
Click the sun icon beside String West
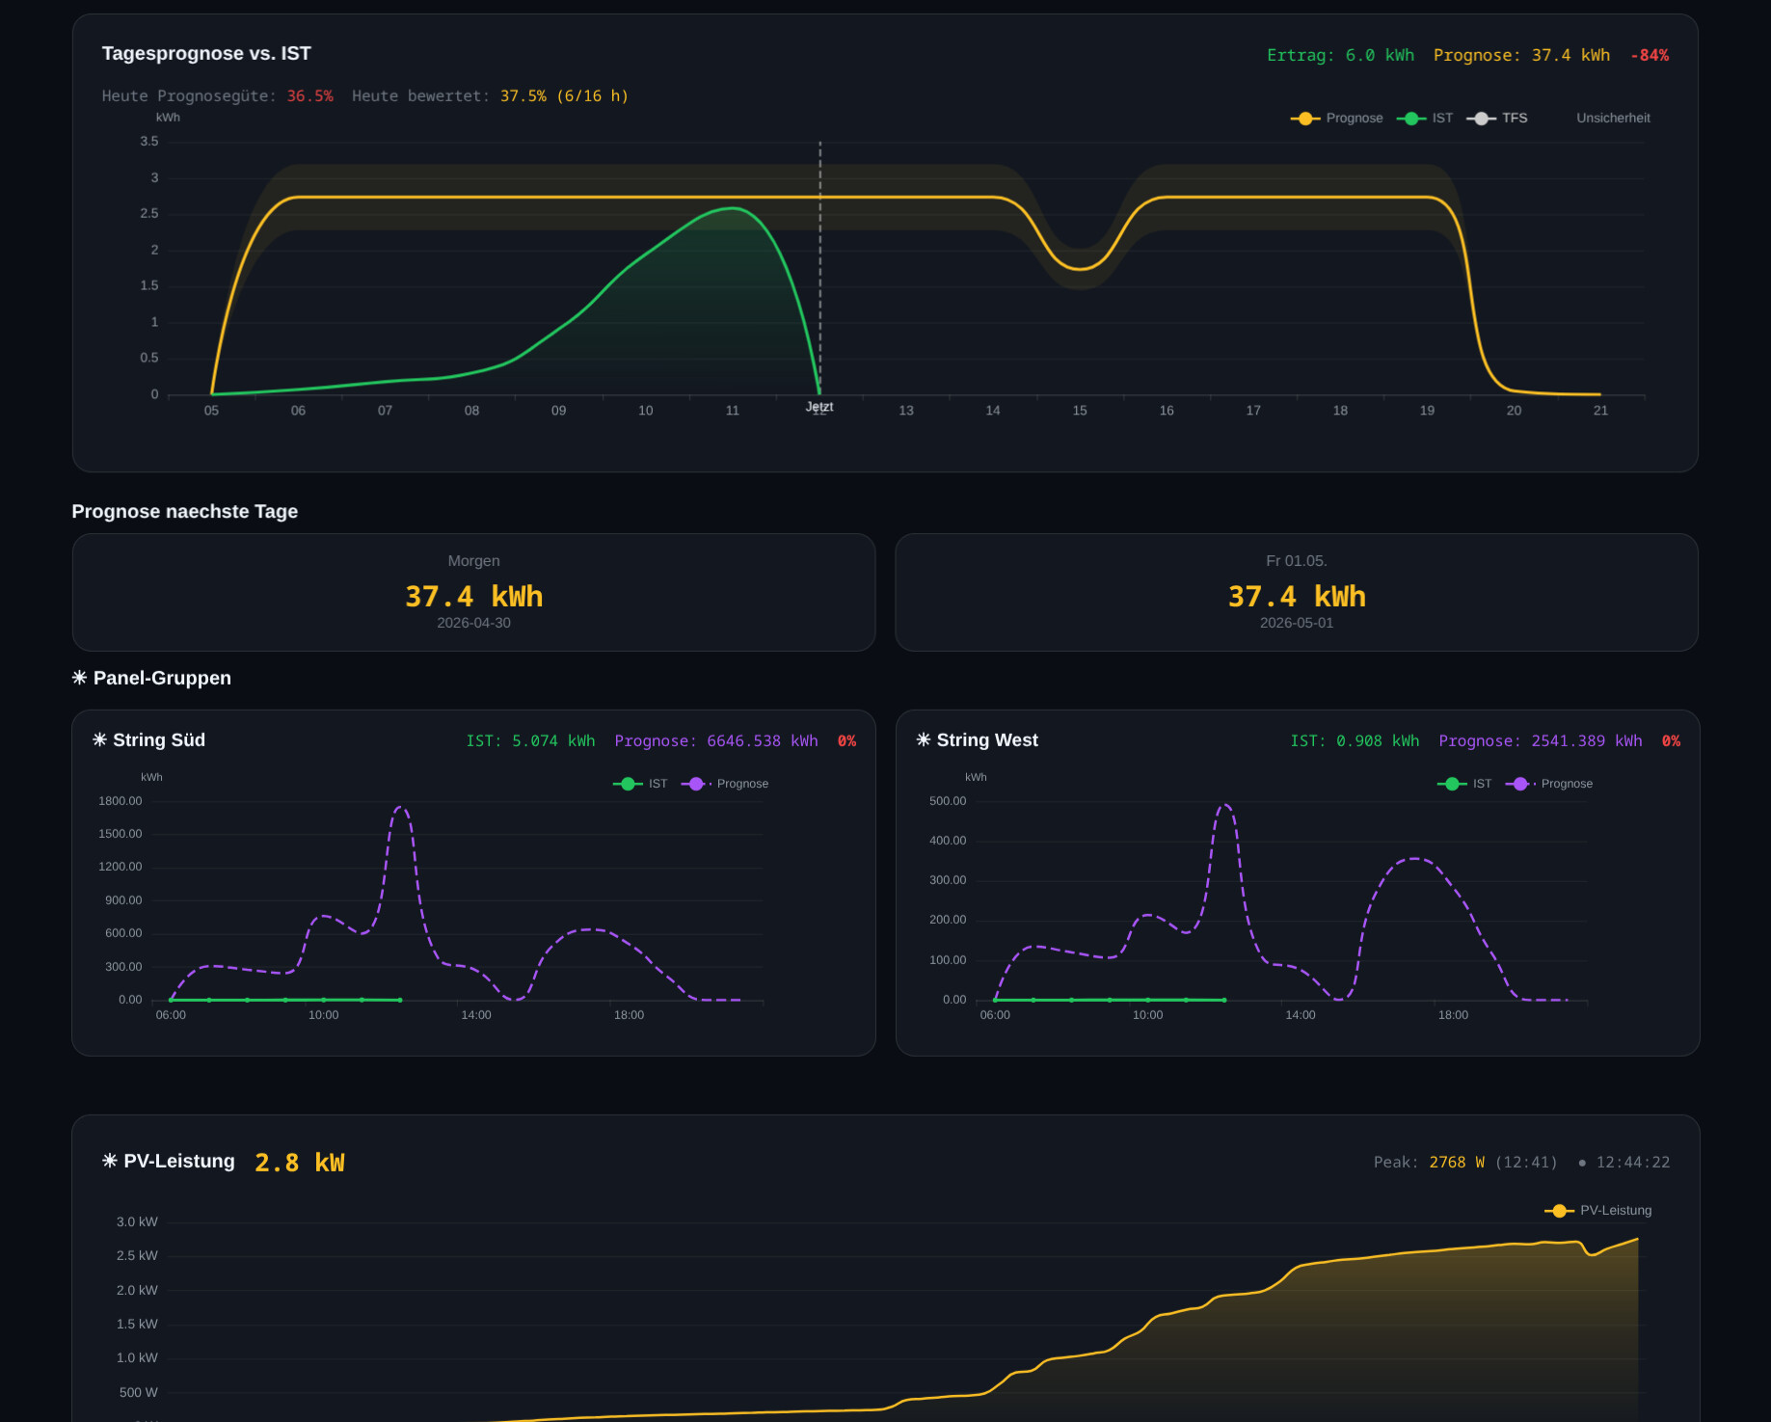[924, 739]
